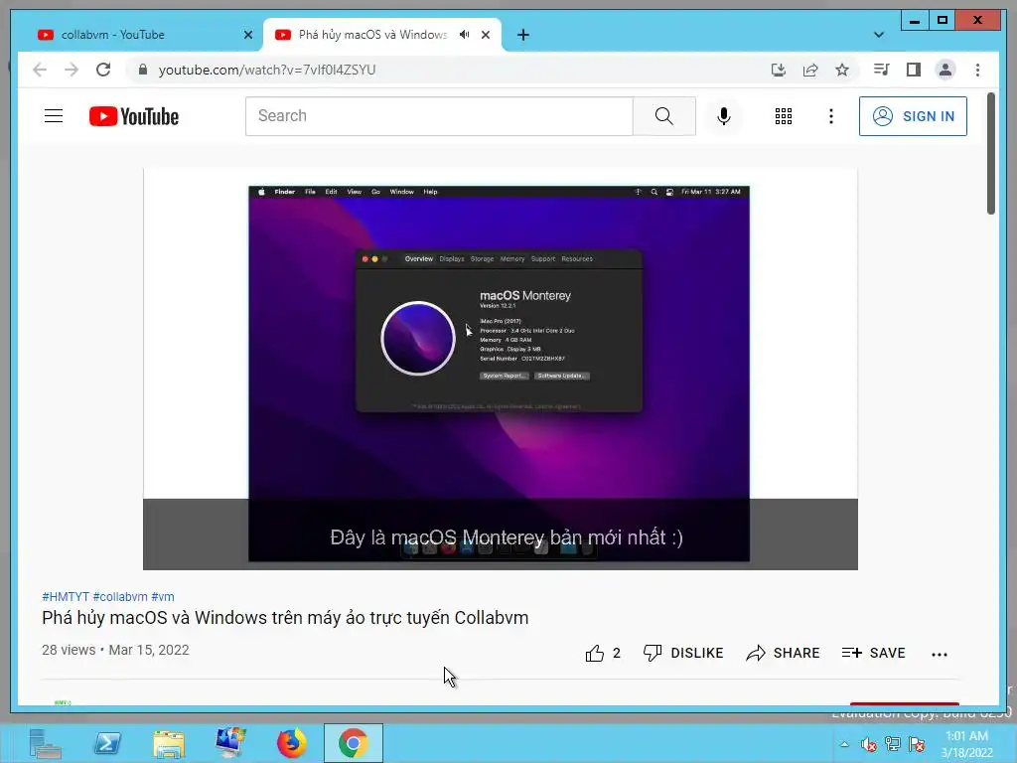Close the Phá hủy macOS tab
Screen dimensions: 1017x763
pos(485,35)
